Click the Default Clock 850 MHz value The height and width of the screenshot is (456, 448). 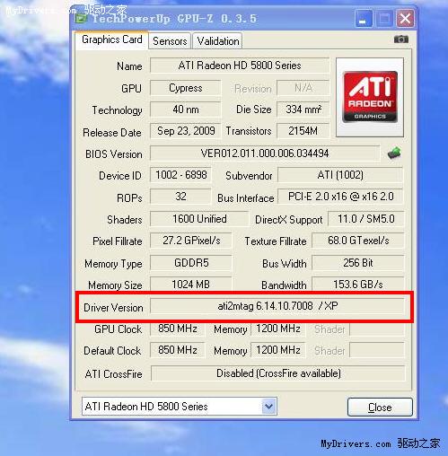coord(178,350)
